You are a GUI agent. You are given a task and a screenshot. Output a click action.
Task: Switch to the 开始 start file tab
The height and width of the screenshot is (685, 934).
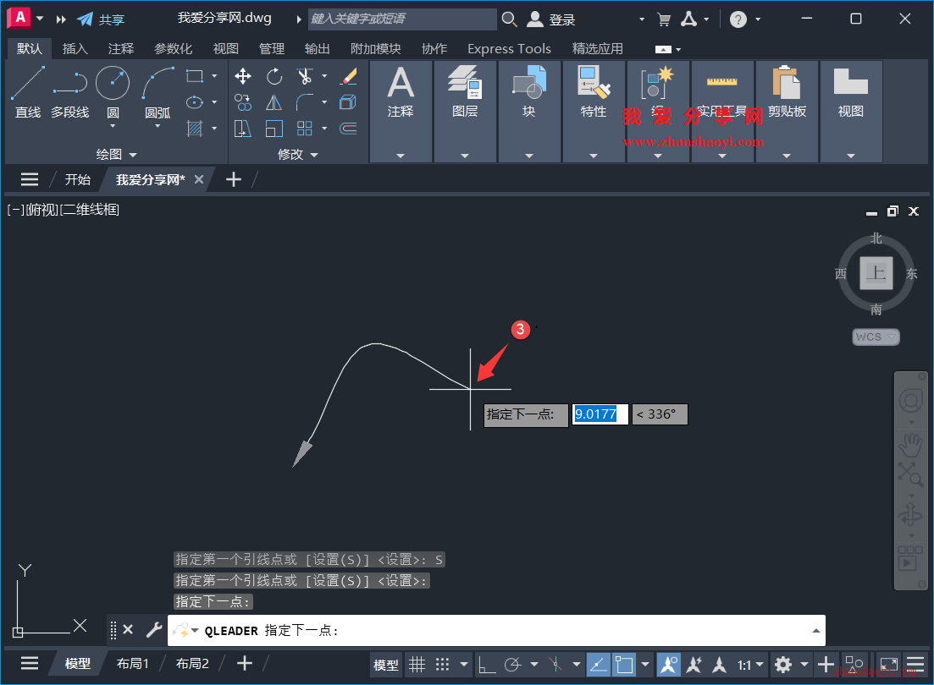[77, 180]
